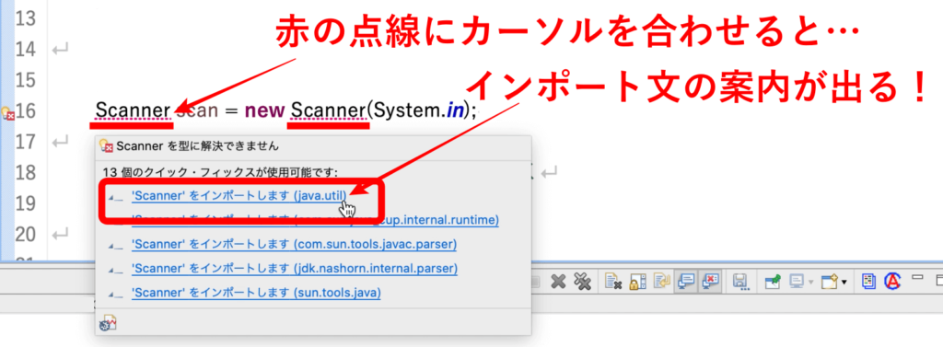
Task: Import 'Scanner' from com.sun.tools.javac.parser
Action: pyautogui.click(x=294, y=245)
